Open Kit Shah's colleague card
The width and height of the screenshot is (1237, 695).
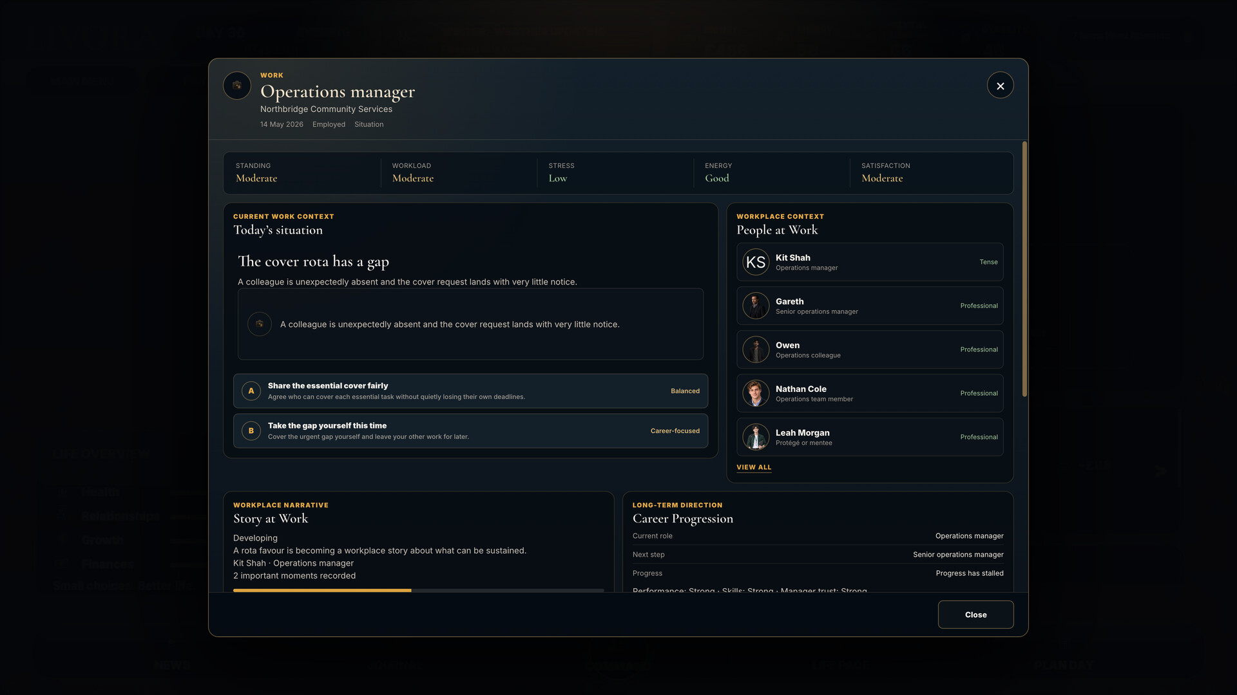point(870,262)
